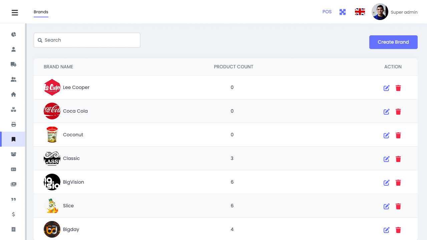This screenshot has height=240, width=427.
Task: Open the store home icon in the sidebar
Action: pyautogui.click(x=13, y=94)
